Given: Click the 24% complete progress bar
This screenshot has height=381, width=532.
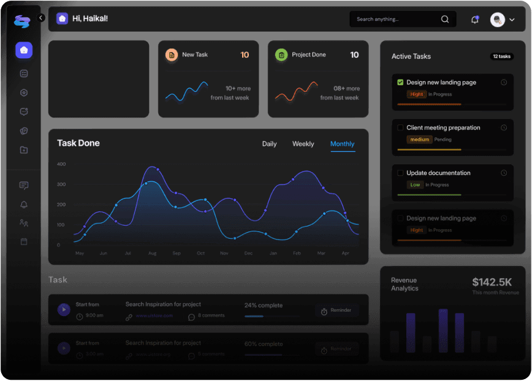Looking at the screenshot, I should (272, 316).
